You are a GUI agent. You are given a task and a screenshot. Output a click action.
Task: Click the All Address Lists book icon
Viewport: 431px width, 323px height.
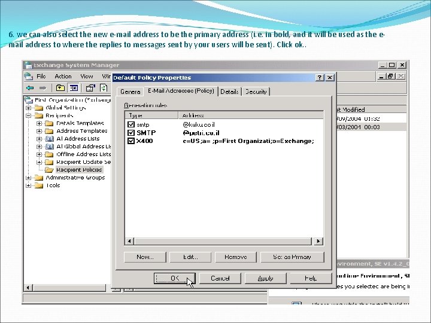(x=49, y=139)
